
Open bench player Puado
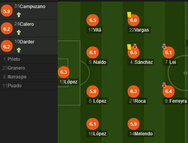[x=29, y=86]
